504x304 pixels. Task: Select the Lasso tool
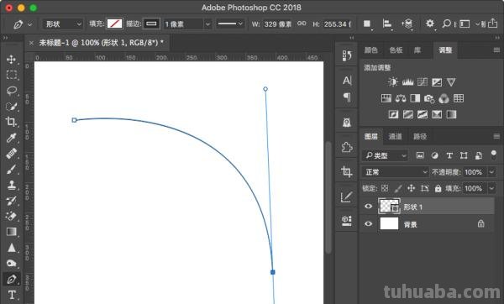pyautogui.click(x=12, y=91)
